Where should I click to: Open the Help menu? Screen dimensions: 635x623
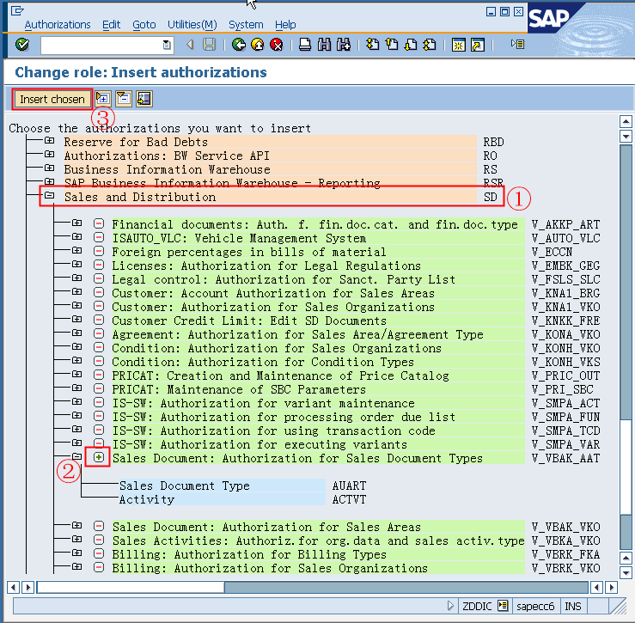click(285, 25)
